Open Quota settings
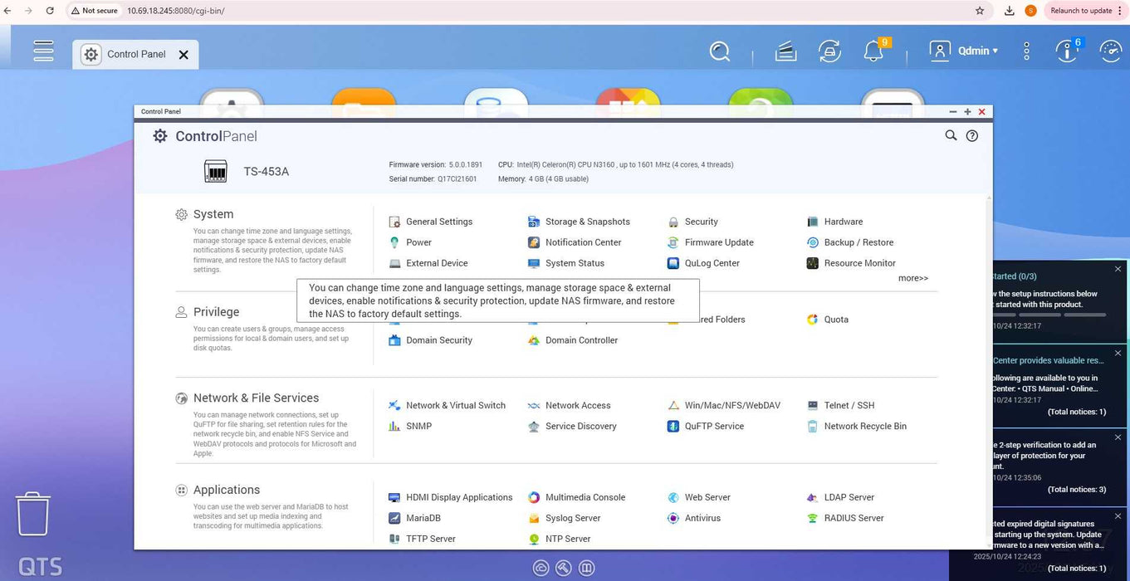Viewport: 1130px width, 581px height. (x=828, y=320)
